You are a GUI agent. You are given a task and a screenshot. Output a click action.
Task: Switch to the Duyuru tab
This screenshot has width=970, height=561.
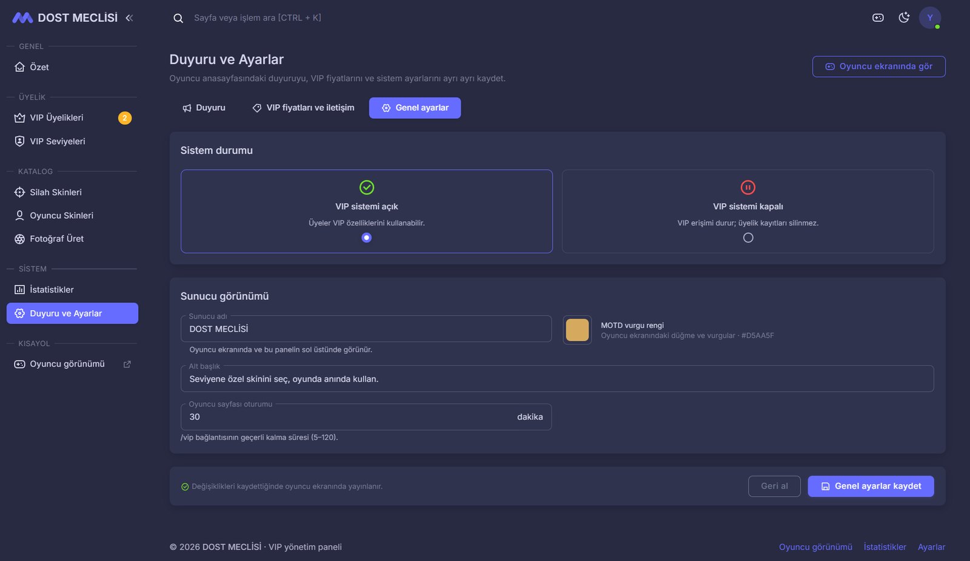pos(204,108)
